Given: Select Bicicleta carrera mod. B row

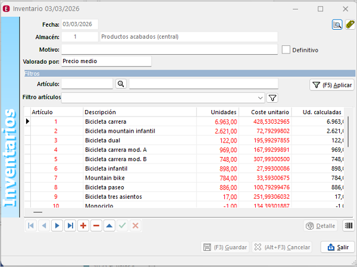Looking at the screenshot, I should (x=184, y=159).
